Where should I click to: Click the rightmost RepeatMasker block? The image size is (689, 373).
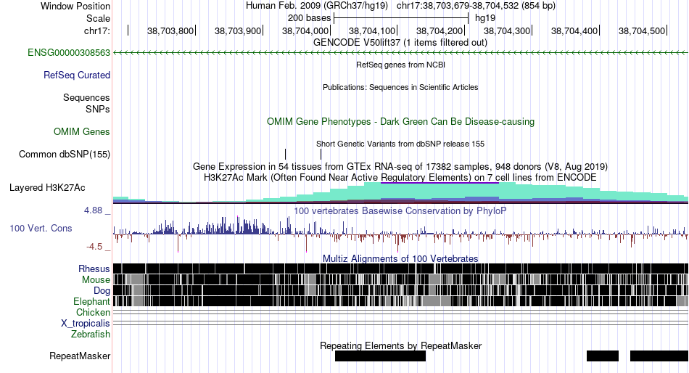point(659,356)
